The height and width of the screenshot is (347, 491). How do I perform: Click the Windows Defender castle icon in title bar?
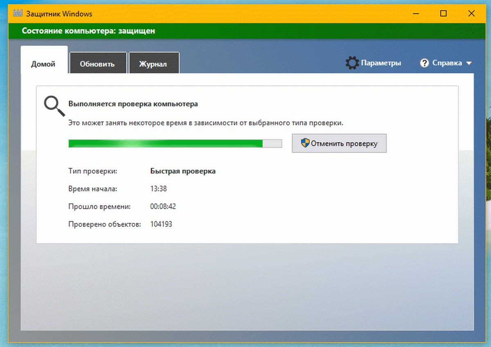(x=18, y=14)
